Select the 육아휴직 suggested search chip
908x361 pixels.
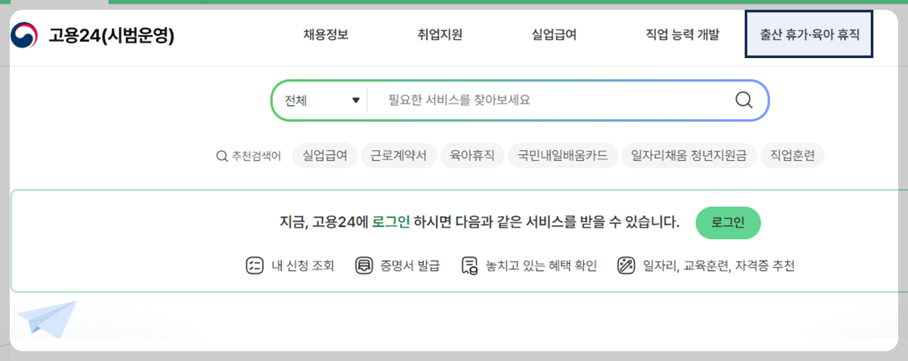472,156
